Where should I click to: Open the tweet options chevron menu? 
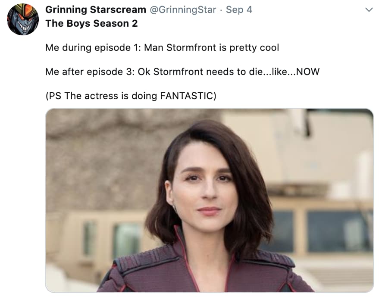[369, 9]
